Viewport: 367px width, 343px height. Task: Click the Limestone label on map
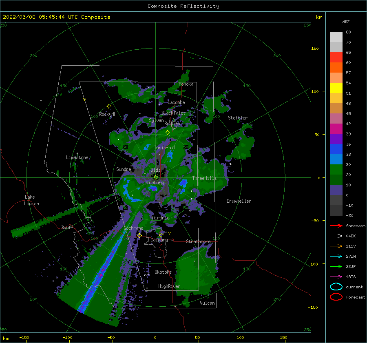click(x=77, y=157)
